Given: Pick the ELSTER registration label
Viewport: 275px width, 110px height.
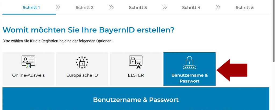Looking at the screenshot, I should [136, 75].
